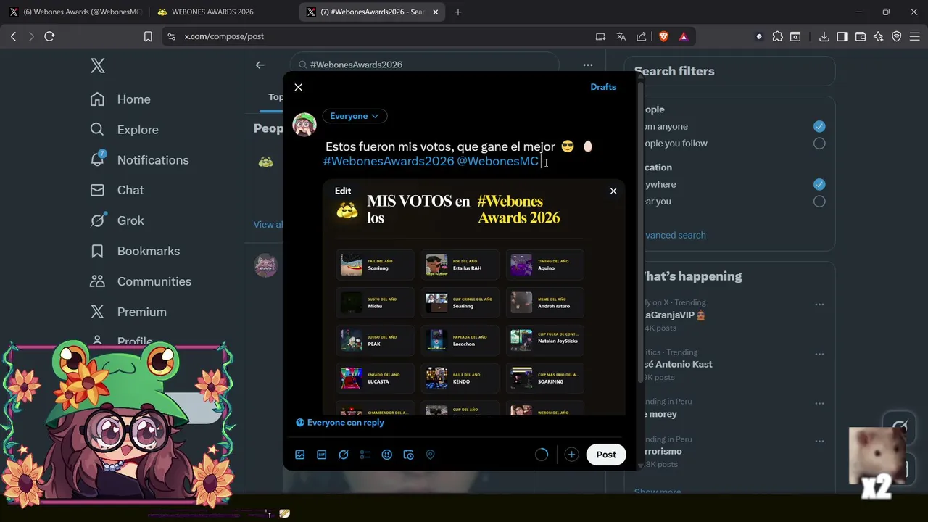Click the #WebonesAwards2026 search field

click(425, 65)
